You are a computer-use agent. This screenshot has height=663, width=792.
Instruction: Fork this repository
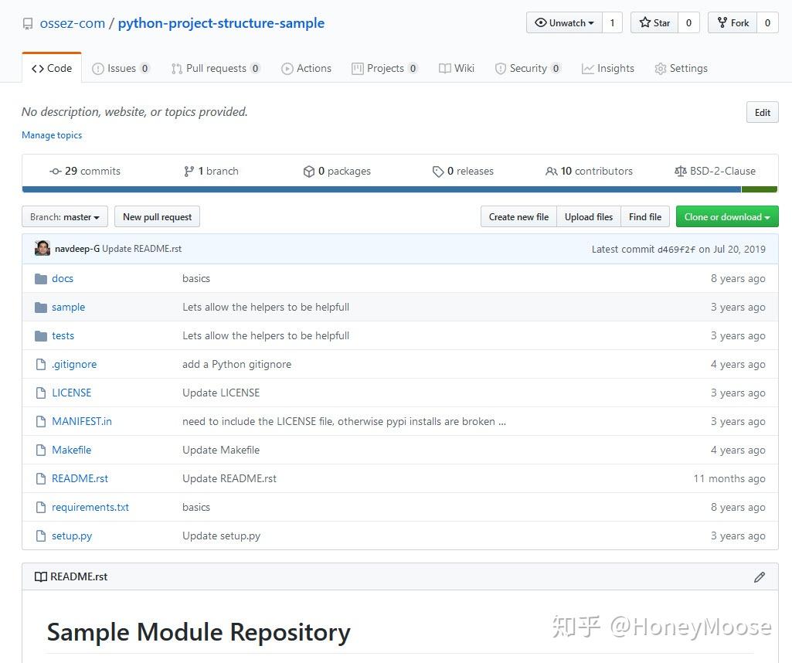click(x=733, y=22)
